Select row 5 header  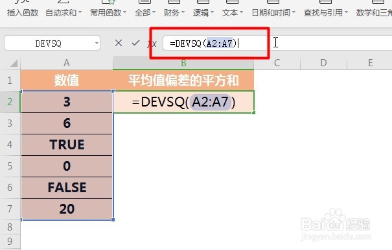click(10, 166)
